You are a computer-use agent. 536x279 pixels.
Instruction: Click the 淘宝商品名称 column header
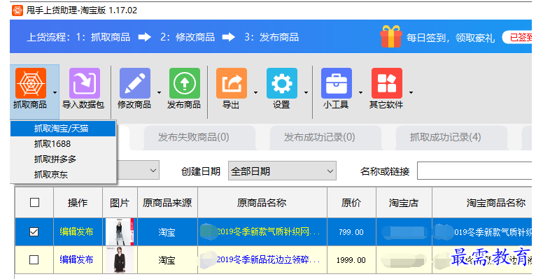point(482,203)
